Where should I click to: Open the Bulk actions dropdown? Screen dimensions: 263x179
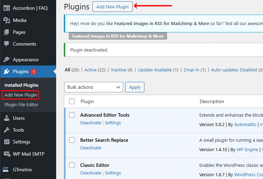click(93, 87)
